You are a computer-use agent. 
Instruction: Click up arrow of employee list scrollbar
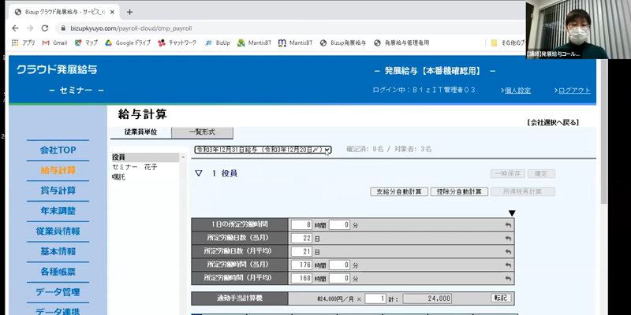pyautogui.click(x=183, y=157)
